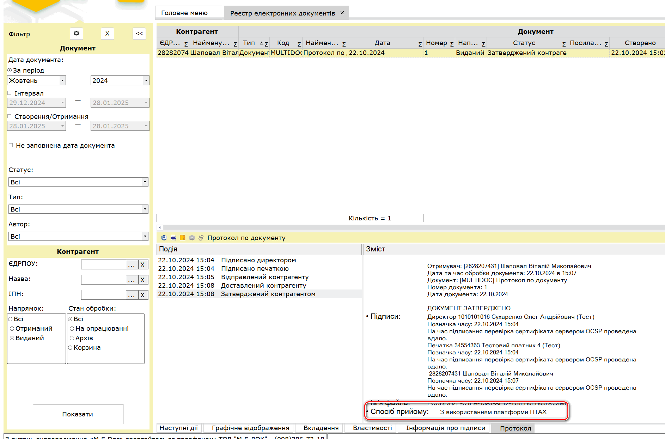Clear filter with the X button beside Фільтр
Image resolution: width=665 pixels, height=439 pixels.
coord(107,33)
